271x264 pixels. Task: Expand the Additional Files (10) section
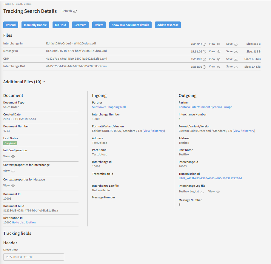[x=44, y=82]
